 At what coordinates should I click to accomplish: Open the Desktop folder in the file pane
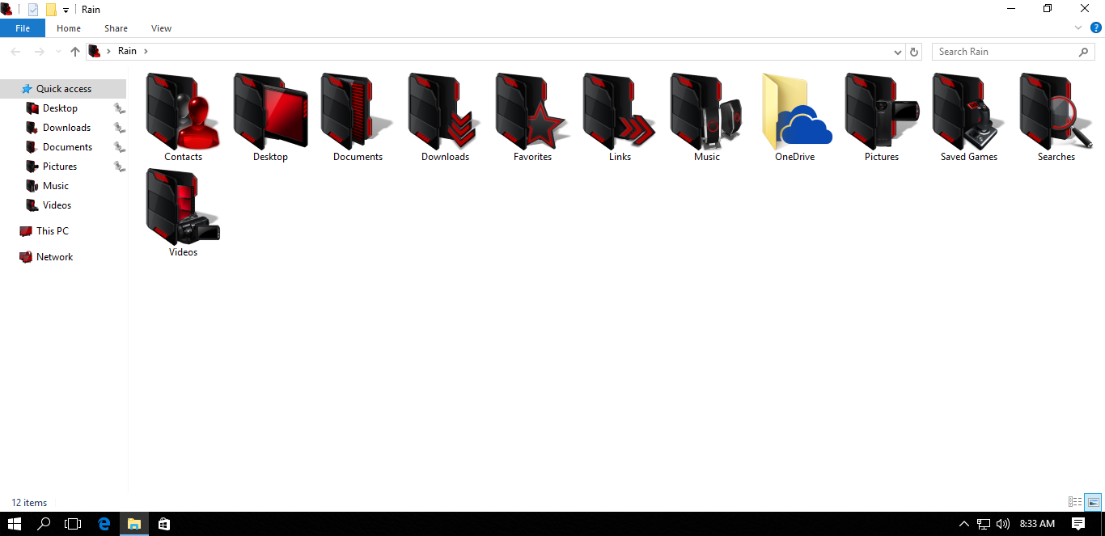tap(270, 112)
